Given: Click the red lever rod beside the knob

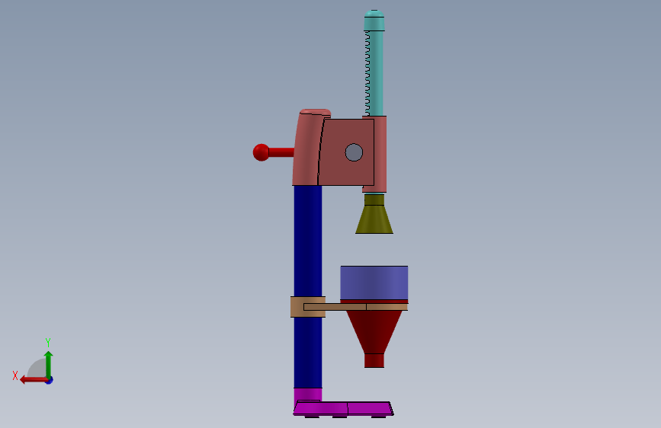Looking at the screenshot, I should point(281,152).
